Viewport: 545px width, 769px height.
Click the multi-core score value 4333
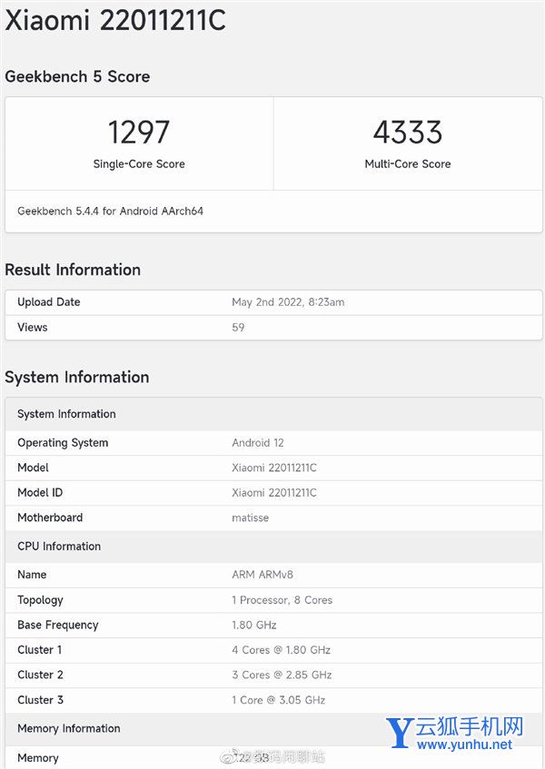tap(408, 132)
